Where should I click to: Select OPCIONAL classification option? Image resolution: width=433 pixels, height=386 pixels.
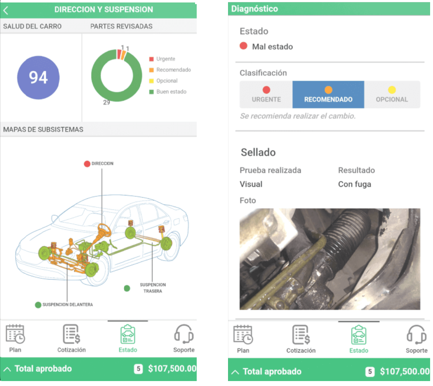pyautogui.click(x=392, y=94)
